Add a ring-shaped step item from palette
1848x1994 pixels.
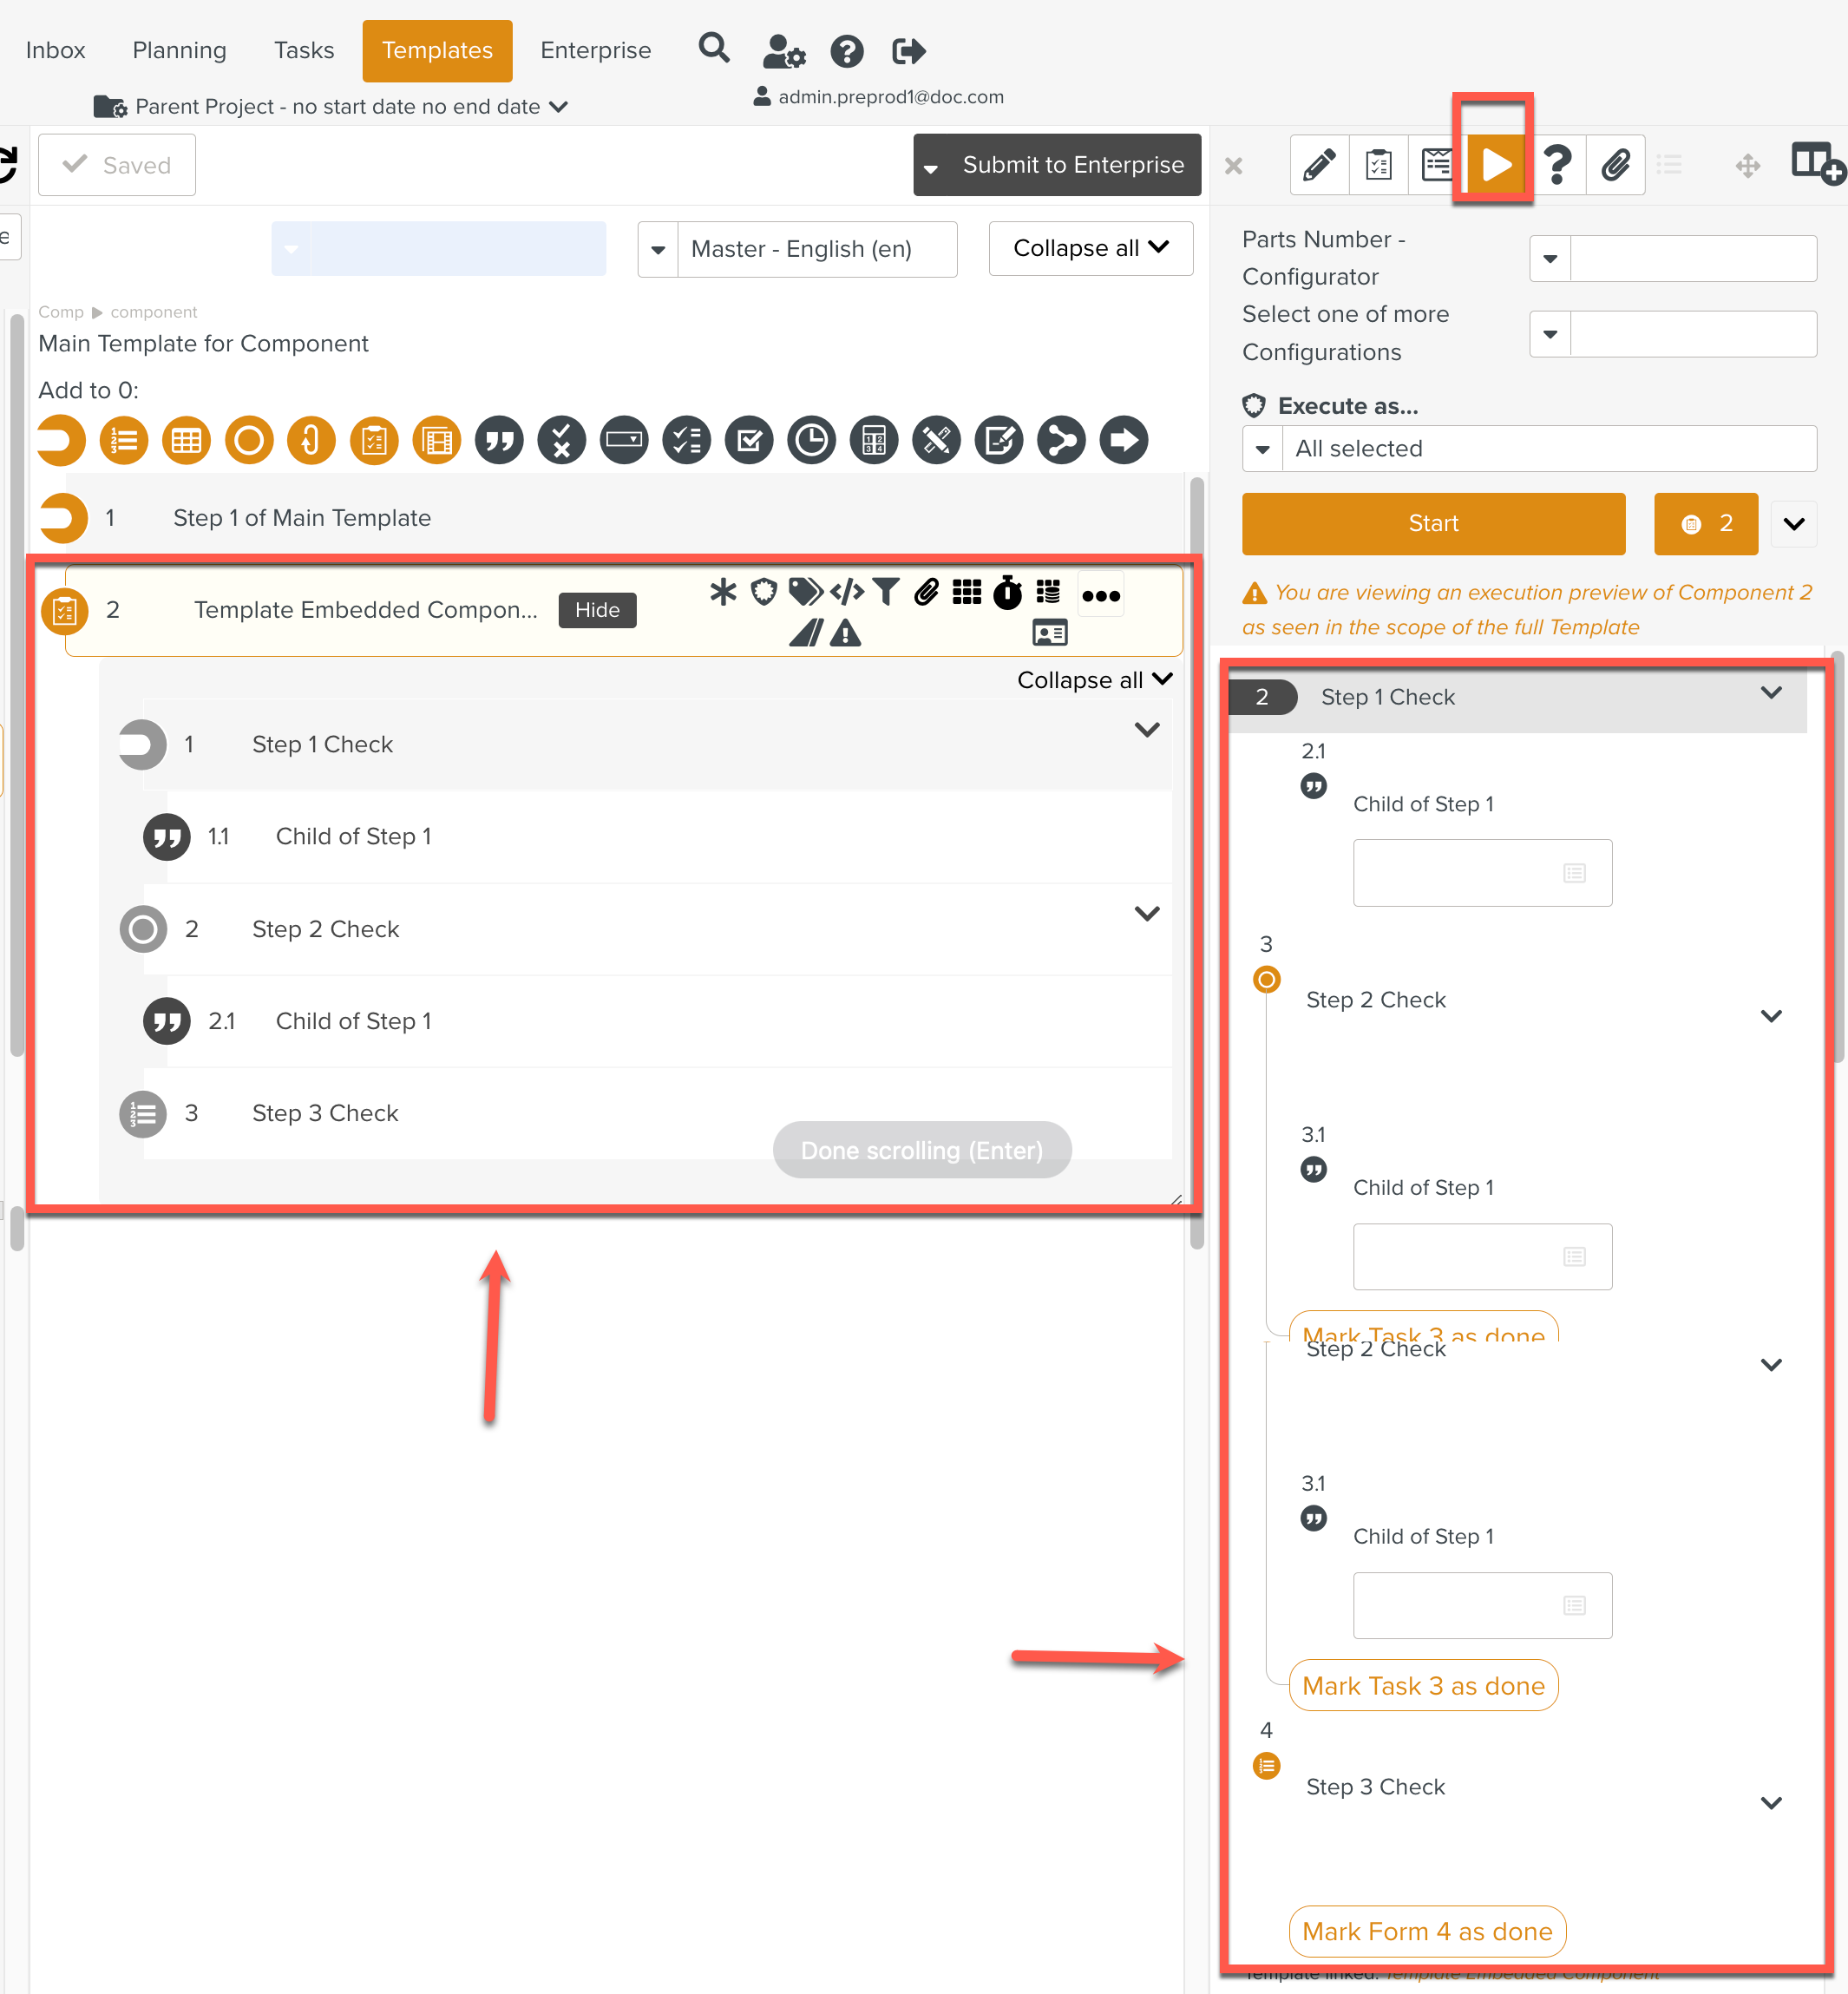249,440
